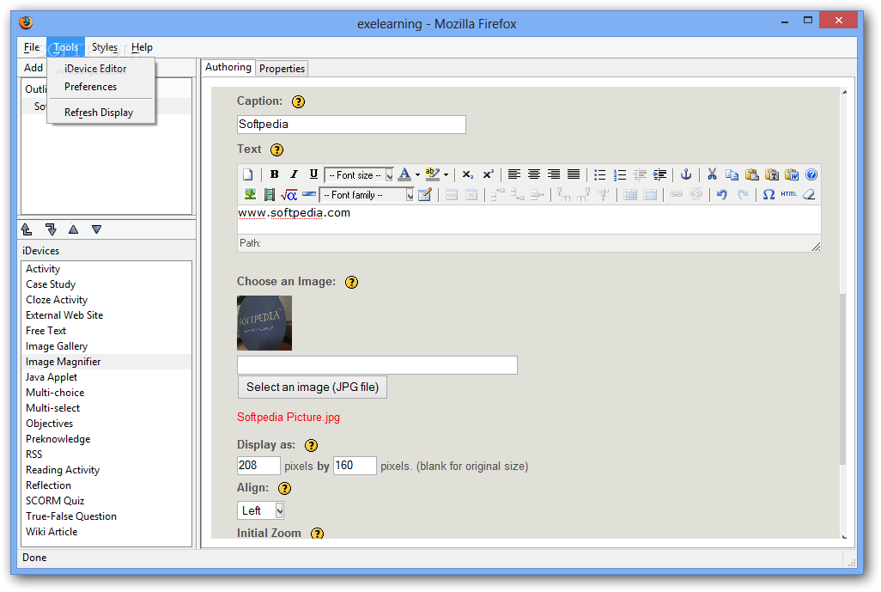Viewport: 881px width, 592px height.
Task: Show help for Align option
Action: coord(285,489)
